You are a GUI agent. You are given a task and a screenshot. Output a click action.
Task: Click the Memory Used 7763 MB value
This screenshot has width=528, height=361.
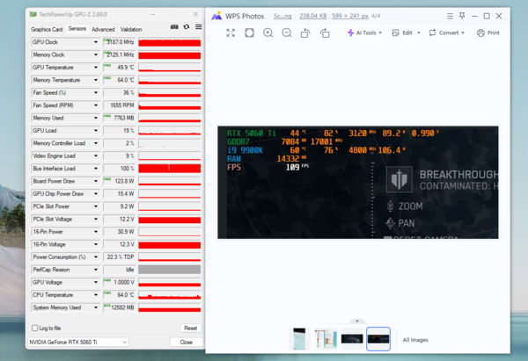pos(119,118)
